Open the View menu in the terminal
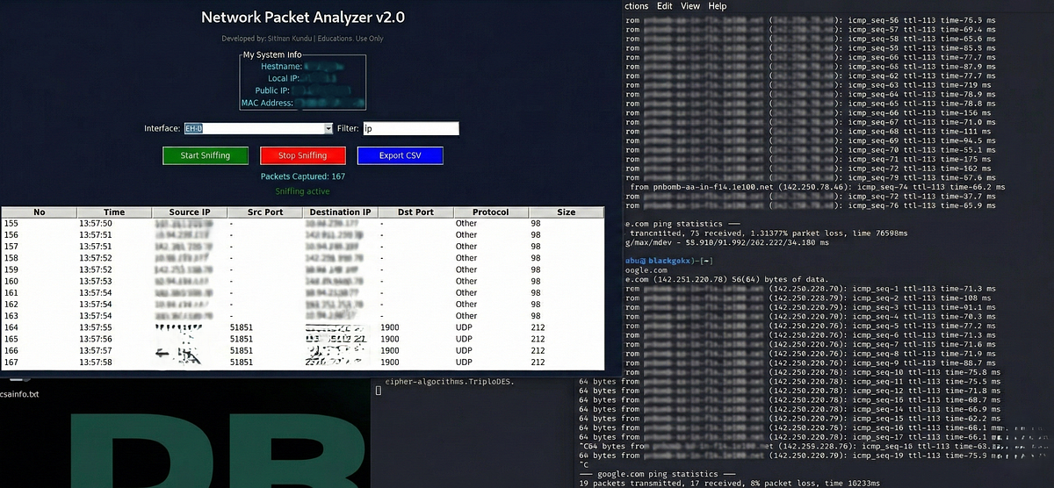This screenshot has height=488, width=1054. pyautogui.click(x=690, y=6)
